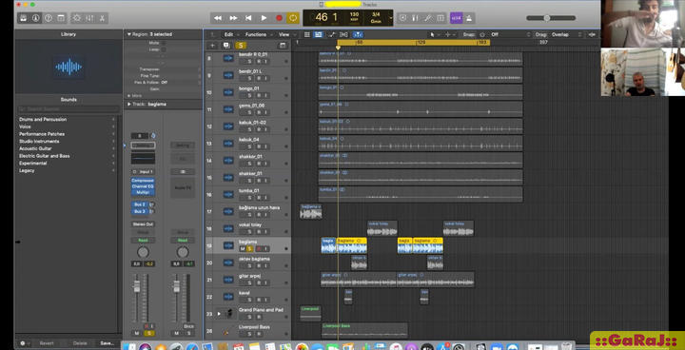
Task: Adjust the master volume slider
Action: click(x=551, y=18)
